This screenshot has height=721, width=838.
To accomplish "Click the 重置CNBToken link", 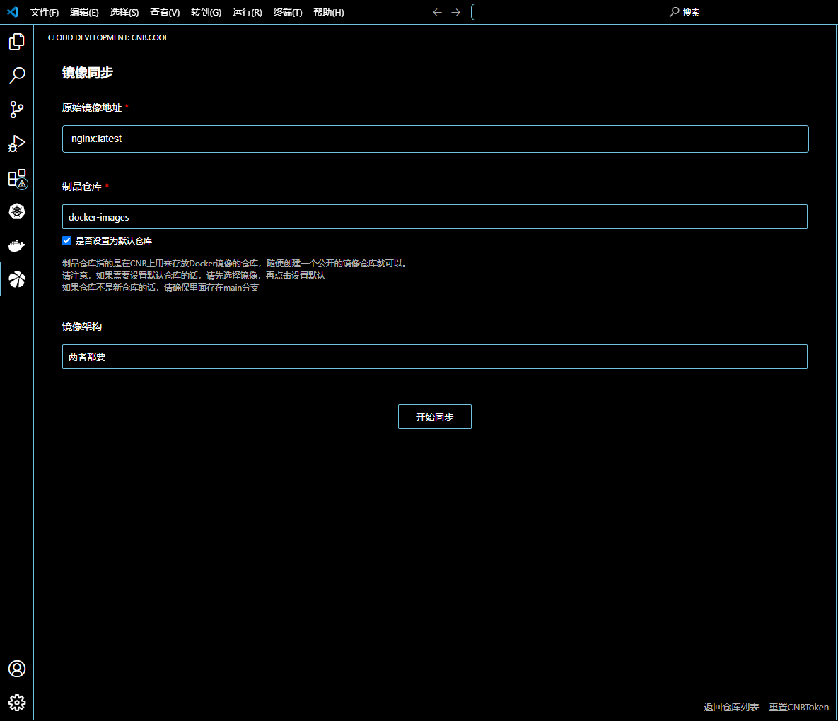I will click(798, 707).
